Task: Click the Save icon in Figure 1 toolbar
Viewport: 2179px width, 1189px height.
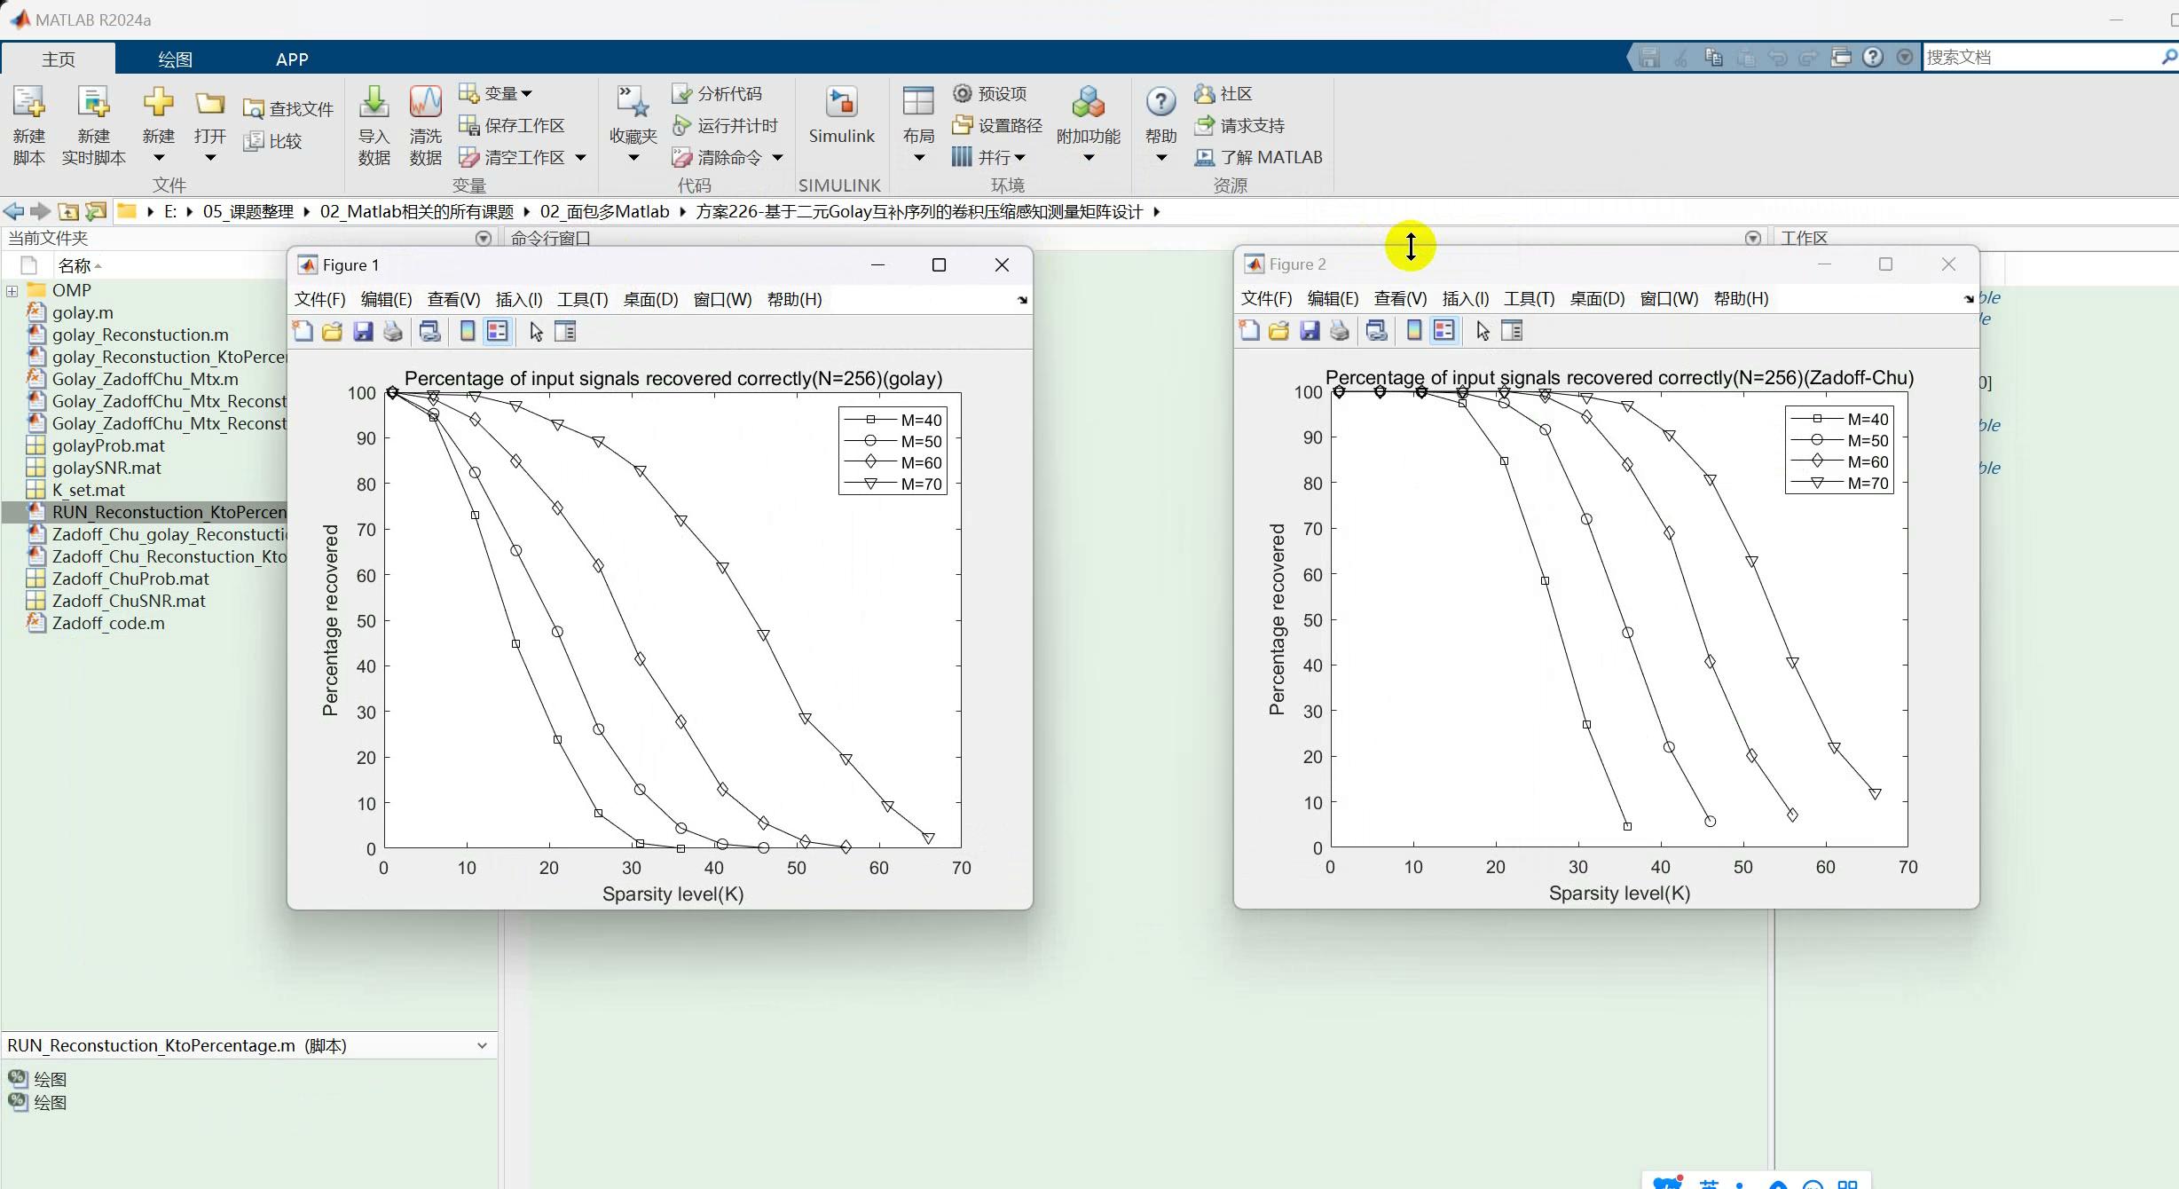Action: (x=362, y=332)
